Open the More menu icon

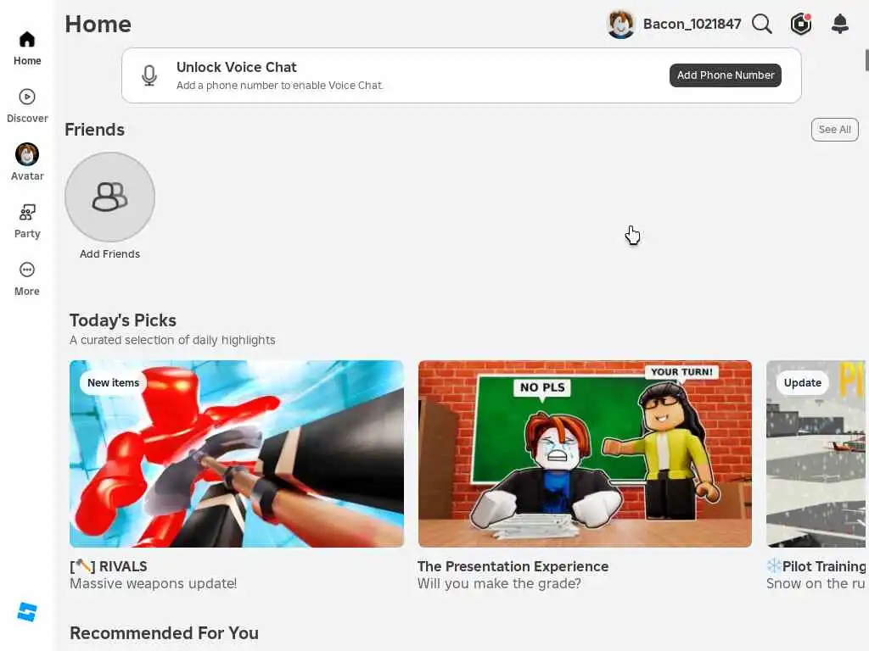coord(26,270)
